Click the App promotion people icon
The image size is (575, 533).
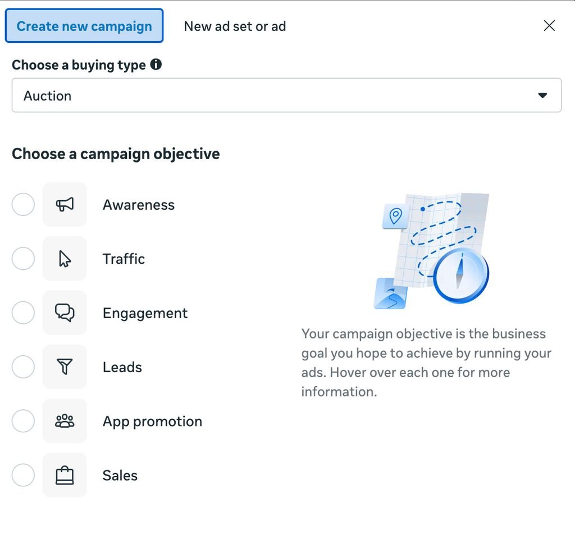point(65,421)
